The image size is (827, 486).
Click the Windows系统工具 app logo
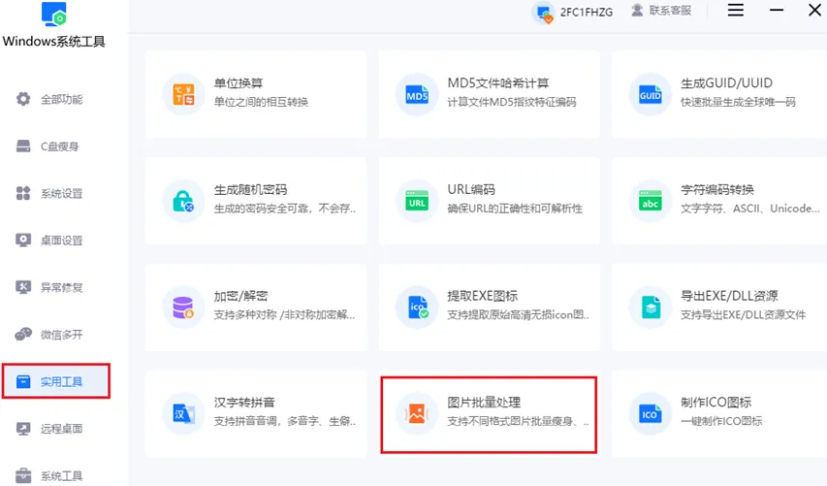(54, 14)
